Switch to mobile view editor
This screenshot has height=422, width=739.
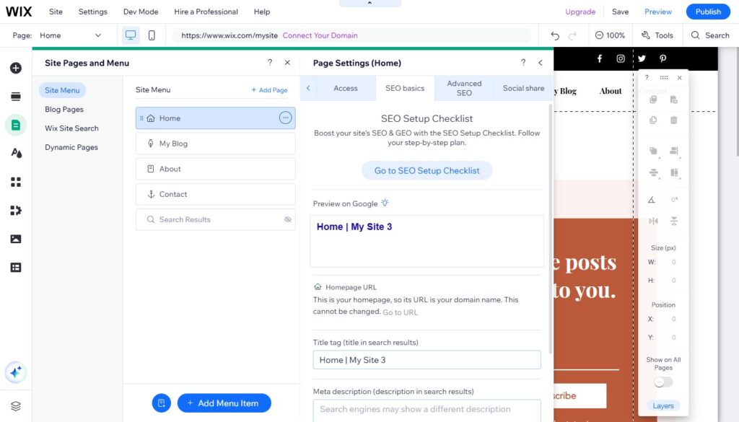point(152,35)
